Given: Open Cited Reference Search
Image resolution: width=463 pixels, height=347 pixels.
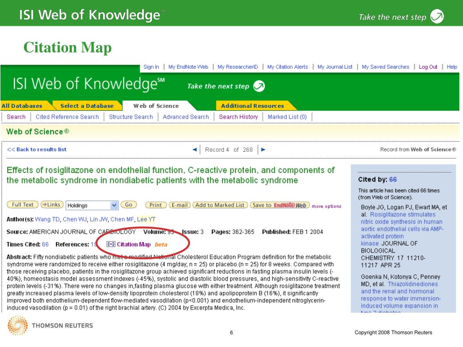Looking at the screenshot, I should (67, 117).
